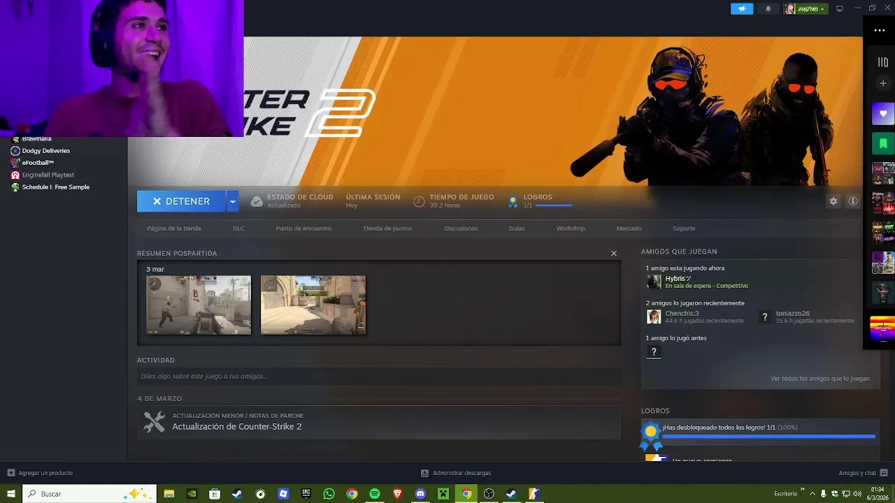895x503 pixels.
Task: Open the purple heart sidebar item
Action: pyautogui.click(x=883, y=114)
